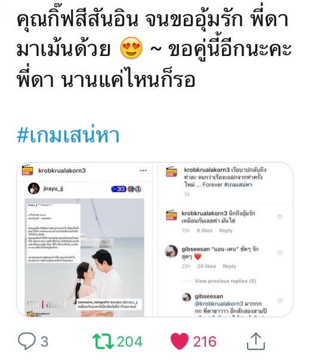Open gibseesan avatar on 23h comment
312x362 pixels.
[x=171, y=251]
